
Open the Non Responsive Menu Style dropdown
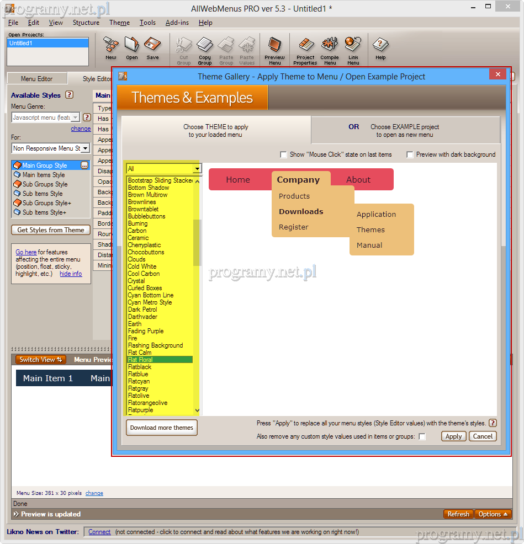point(85,148)
